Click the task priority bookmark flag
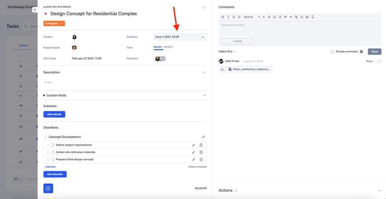Screen dimensions: 386x199 click(46, 14)
